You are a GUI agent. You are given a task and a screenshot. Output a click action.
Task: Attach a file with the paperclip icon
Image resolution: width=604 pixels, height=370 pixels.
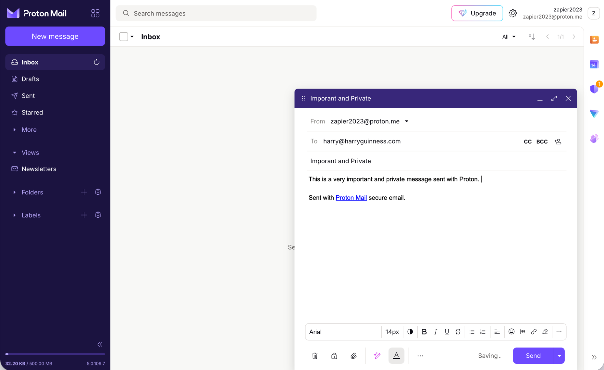point(354,356)
